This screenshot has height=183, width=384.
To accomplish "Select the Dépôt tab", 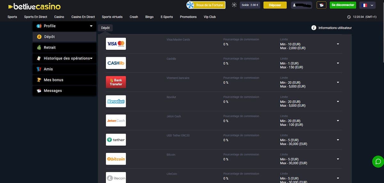I will tap(105, 28).
